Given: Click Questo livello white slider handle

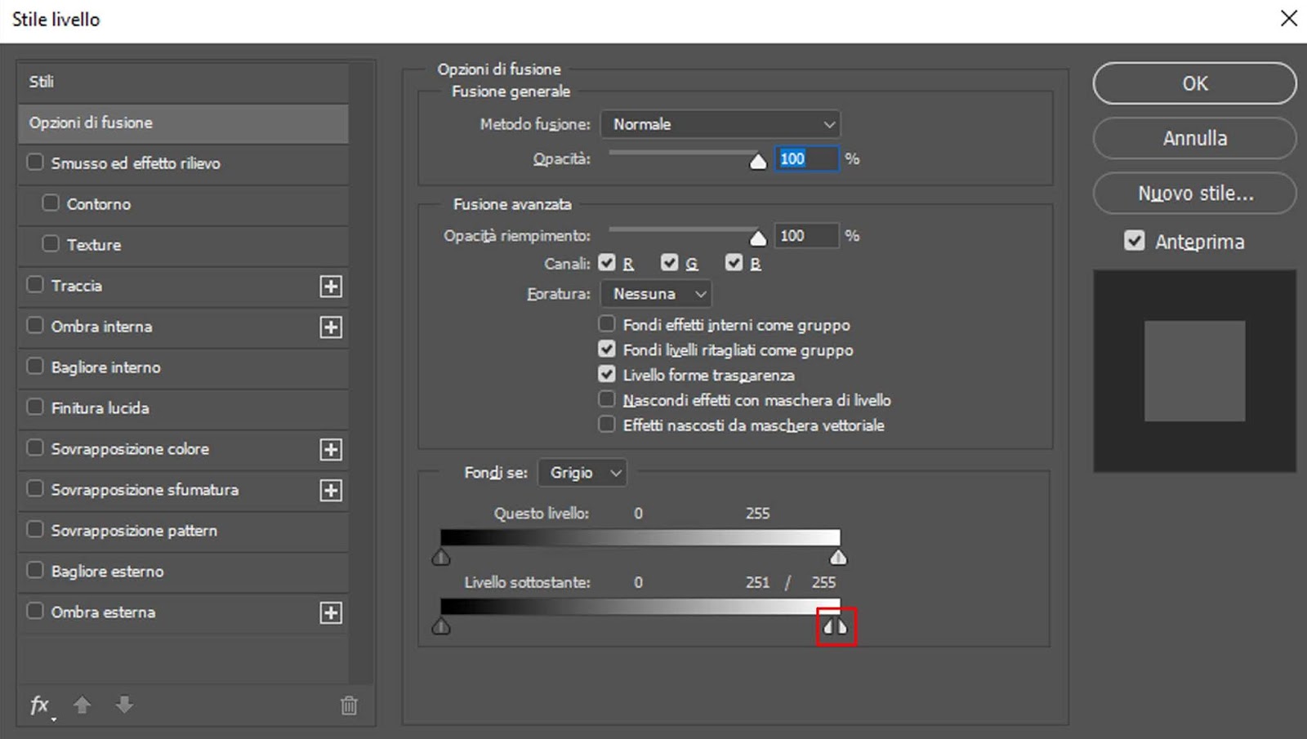Looking at the screenshot, I should [x=838, y=557].
